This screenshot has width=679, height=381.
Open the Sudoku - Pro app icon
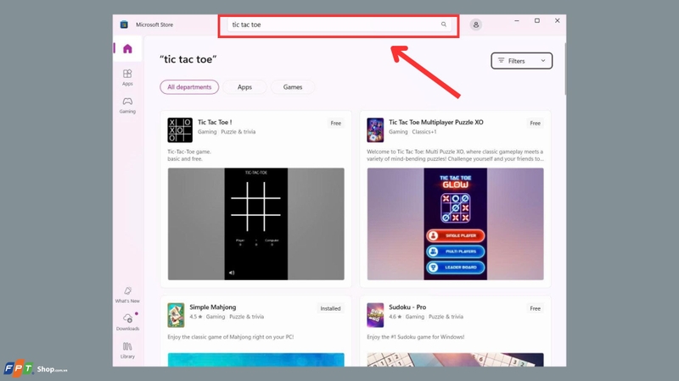point(375,315)
